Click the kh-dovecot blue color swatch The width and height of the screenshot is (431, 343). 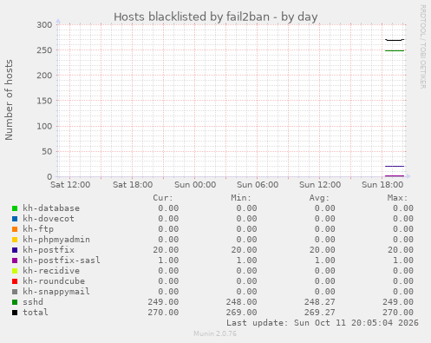[x=15, y=219]
